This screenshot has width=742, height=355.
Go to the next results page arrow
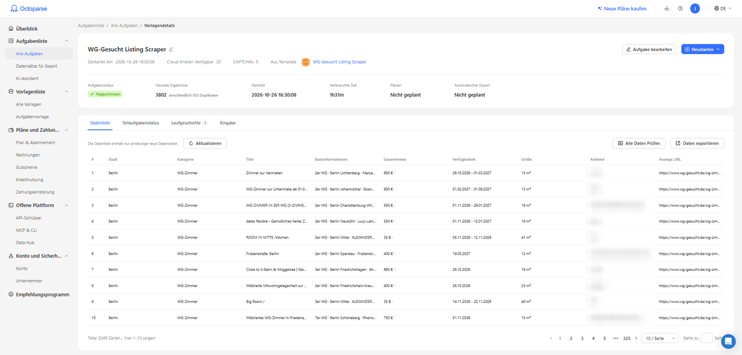click(636, 338)
